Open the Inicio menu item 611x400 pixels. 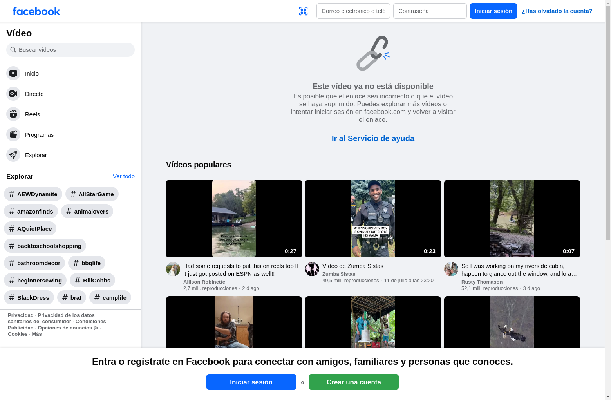click(x=70, y=73)
